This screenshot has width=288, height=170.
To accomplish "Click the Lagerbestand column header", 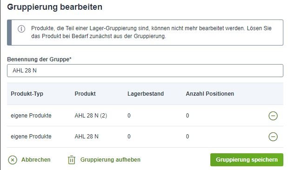I will (146, 94).
